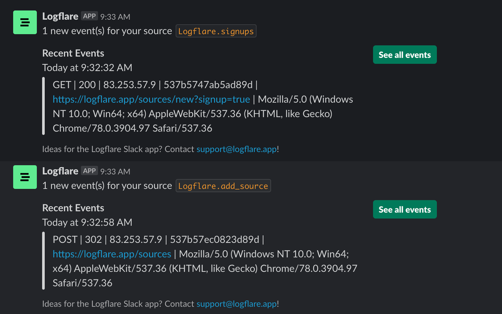Image resolution: width=502 pixels, height=314 pixels.
Task: Click the Recent Events heading in the signups message
Action: (73, 53)
